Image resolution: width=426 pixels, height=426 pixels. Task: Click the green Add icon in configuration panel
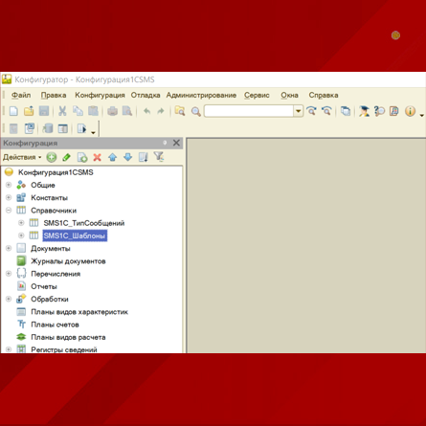52,157
